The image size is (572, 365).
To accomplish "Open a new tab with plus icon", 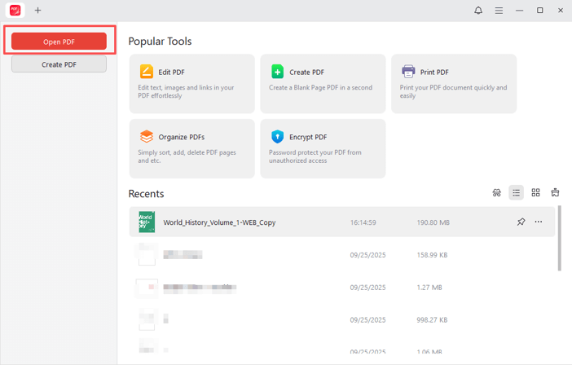I will (x=37, y=11).
